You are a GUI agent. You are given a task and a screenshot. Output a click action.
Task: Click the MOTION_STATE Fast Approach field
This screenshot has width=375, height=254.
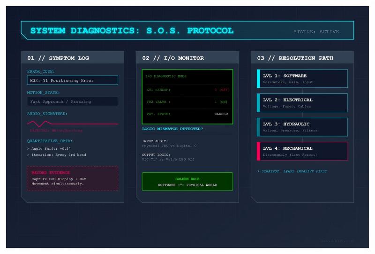click(72, 101)
